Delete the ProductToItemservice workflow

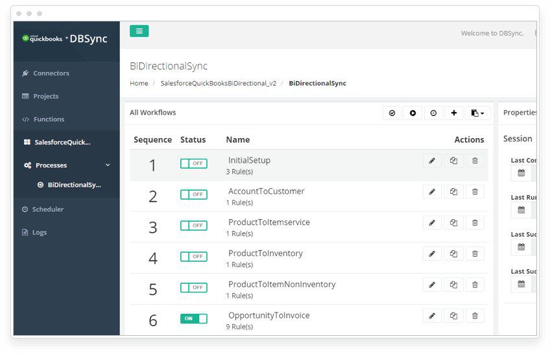475,223
